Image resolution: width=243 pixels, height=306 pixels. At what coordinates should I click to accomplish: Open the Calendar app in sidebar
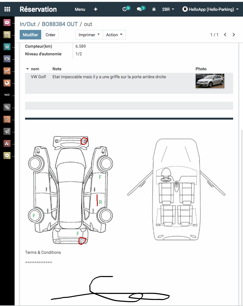[7, 35]
